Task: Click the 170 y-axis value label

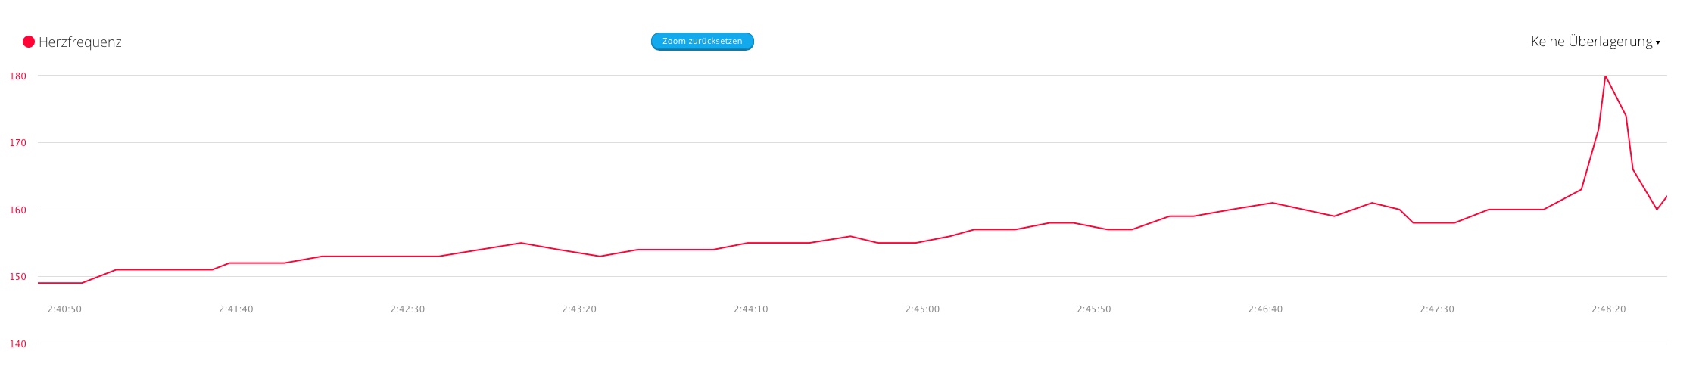Action: tap(17, 143)
